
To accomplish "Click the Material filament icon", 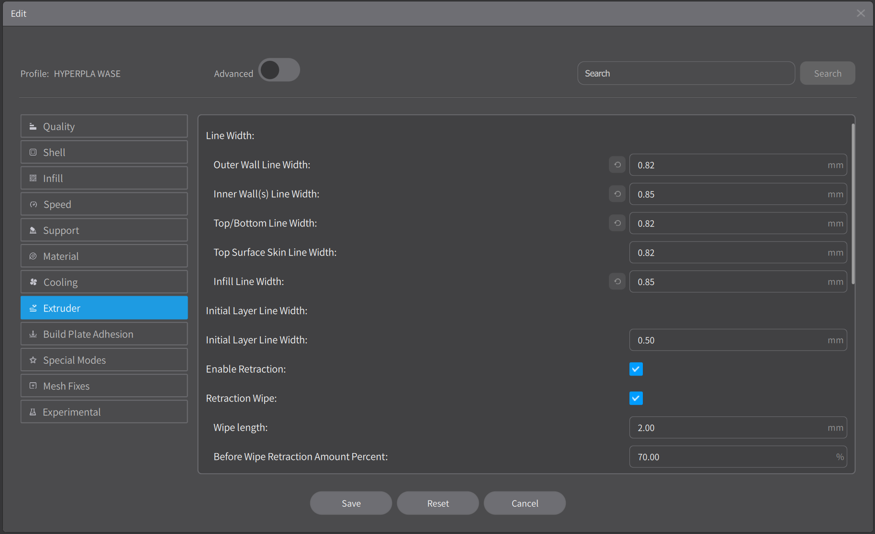I will [32, 256].
